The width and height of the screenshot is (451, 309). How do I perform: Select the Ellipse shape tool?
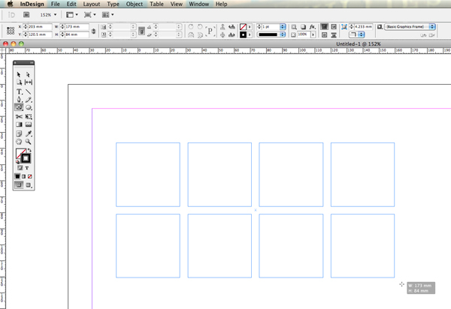coord(29,107)
